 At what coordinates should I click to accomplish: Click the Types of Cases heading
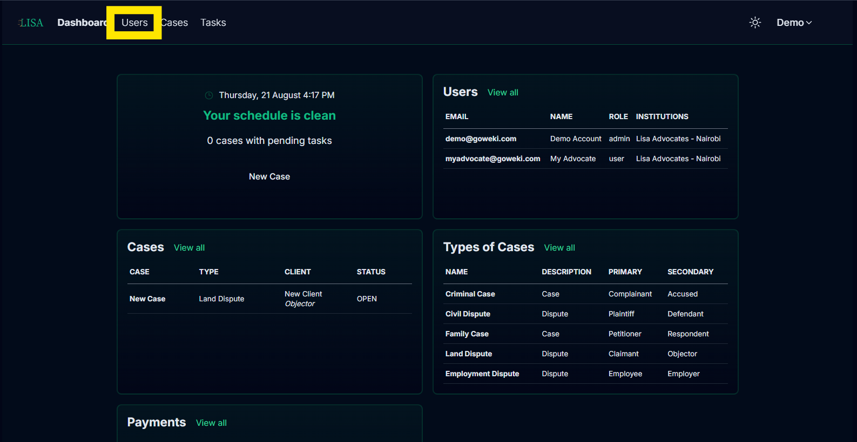tap(488, 247)
